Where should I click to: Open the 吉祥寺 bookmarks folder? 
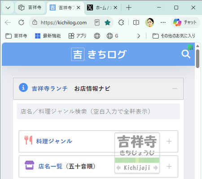click(x=16, y=36)
